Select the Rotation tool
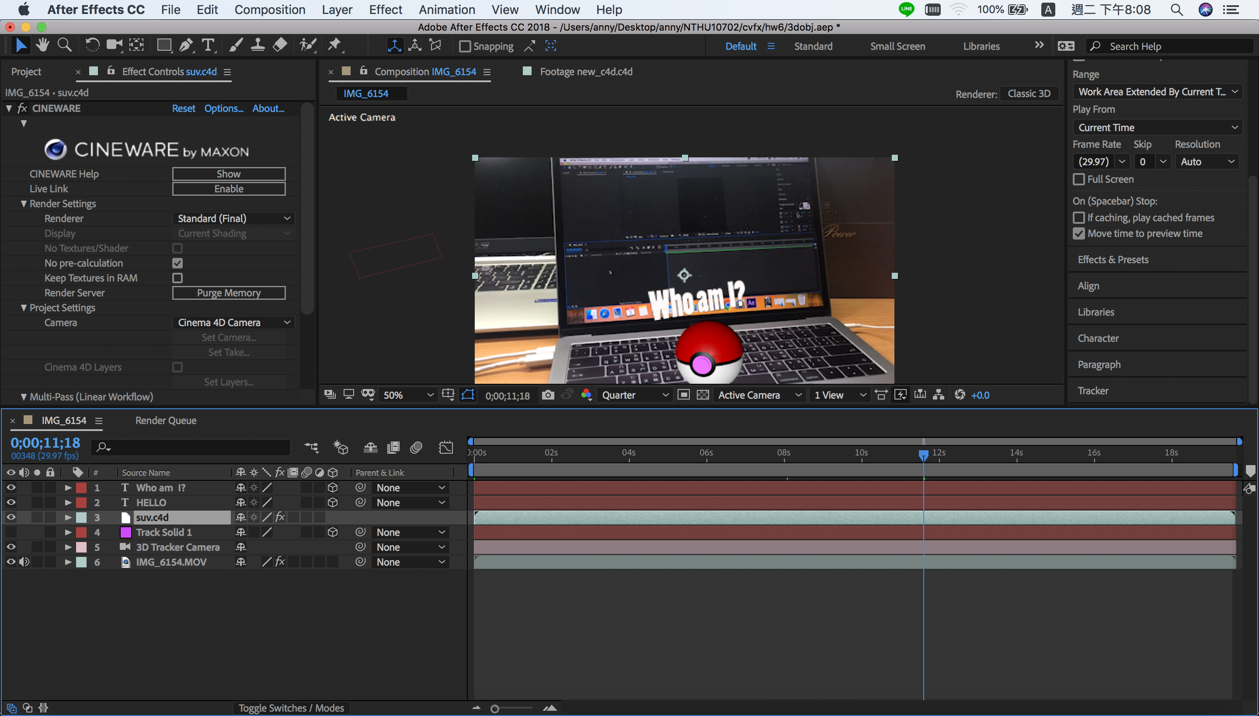 92,46
